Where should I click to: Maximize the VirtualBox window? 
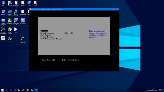113,9
